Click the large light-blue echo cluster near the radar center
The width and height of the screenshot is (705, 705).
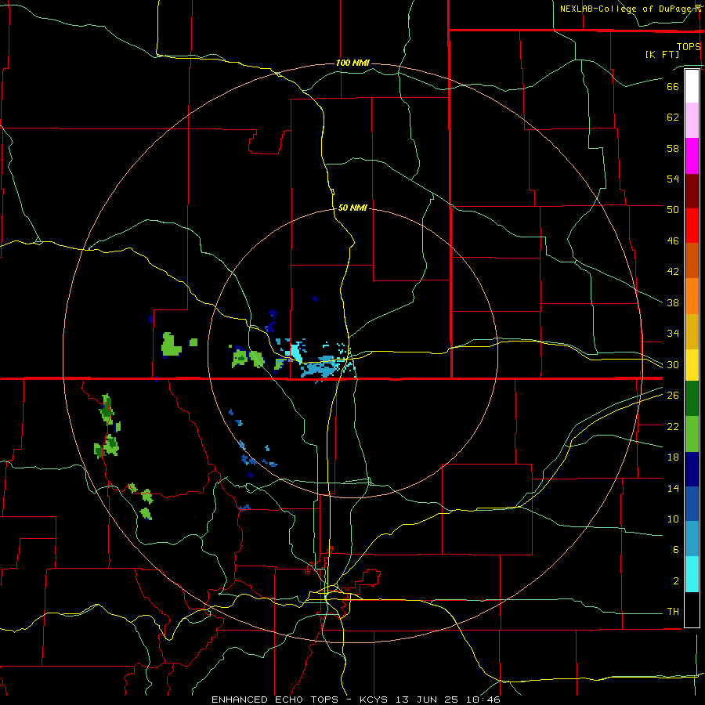point(320,369)
